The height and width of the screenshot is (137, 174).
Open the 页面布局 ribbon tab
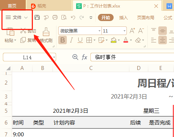tap(145, 18)
